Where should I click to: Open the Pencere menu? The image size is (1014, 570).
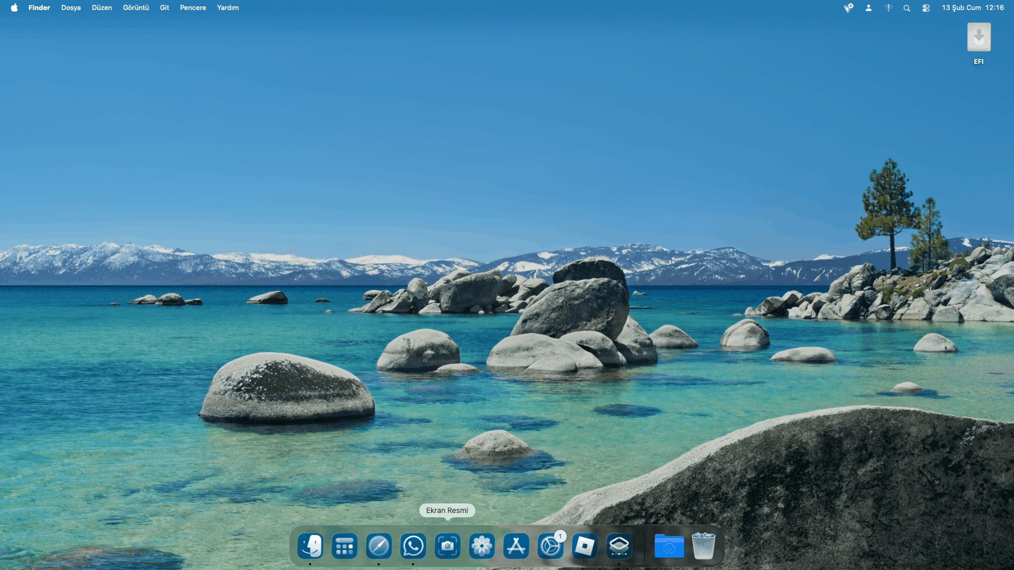(193, 7)
